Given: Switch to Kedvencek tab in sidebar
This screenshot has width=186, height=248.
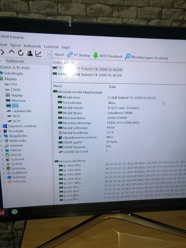Looking at the screenshot, I should point(15,61).
